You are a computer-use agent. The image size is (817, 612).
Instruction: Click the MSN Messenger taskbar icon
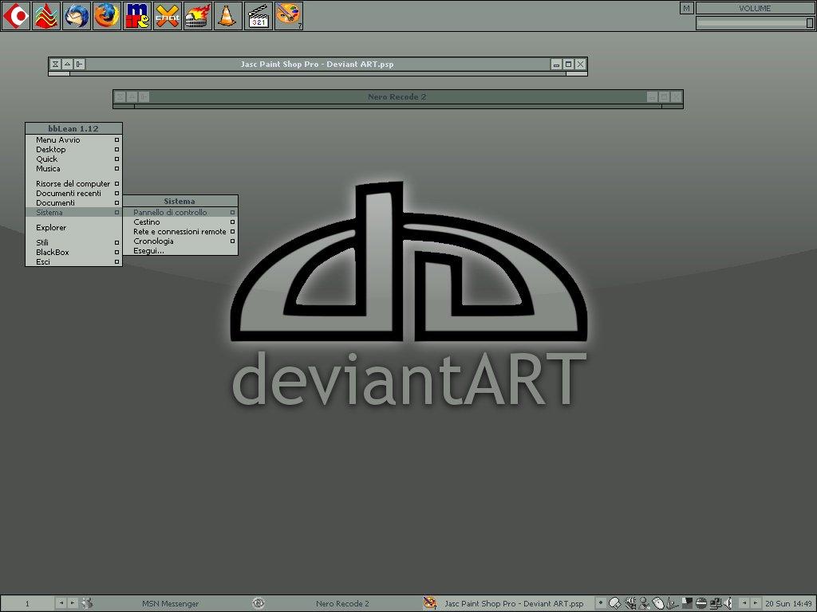click(x=88, y=604)
